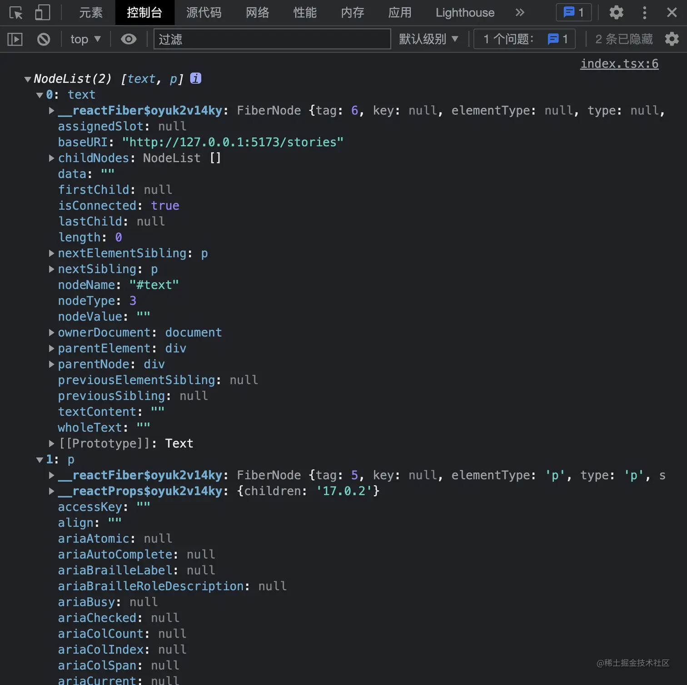Clear console with the ban icon
Viewport: 687px width, 685px height.
click(44, 39)
